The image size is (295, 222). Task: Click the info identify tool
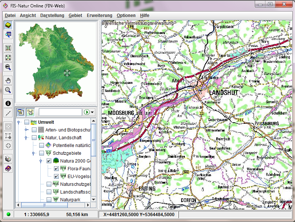[8, 103]
